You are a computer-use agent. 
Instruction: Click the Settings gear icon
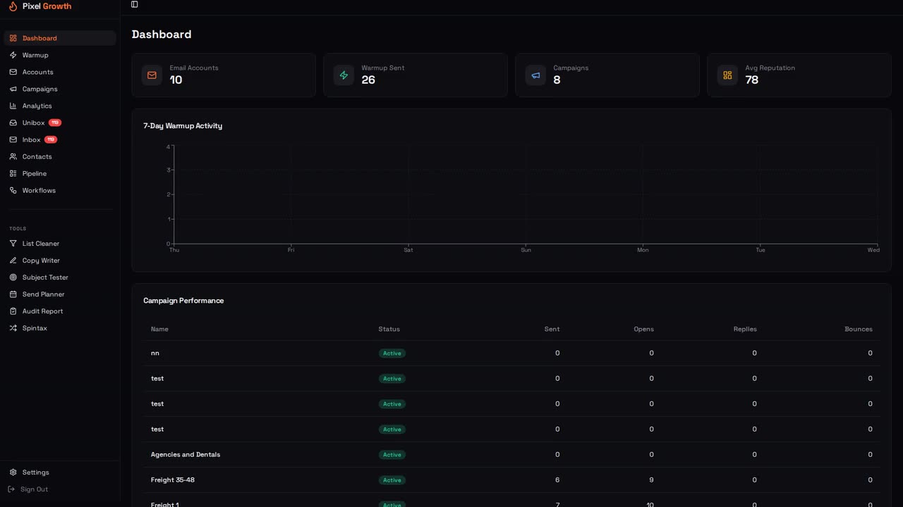point(13,472)
